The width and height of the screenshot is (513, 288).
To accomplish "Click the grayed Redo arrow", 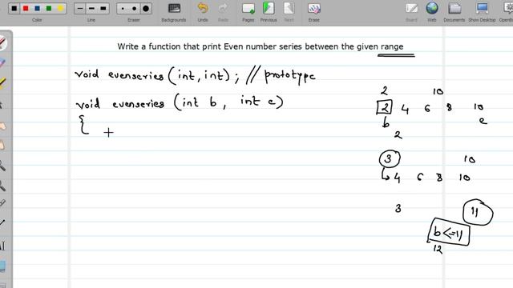I will pyautogui.click(x=223, y=12).
